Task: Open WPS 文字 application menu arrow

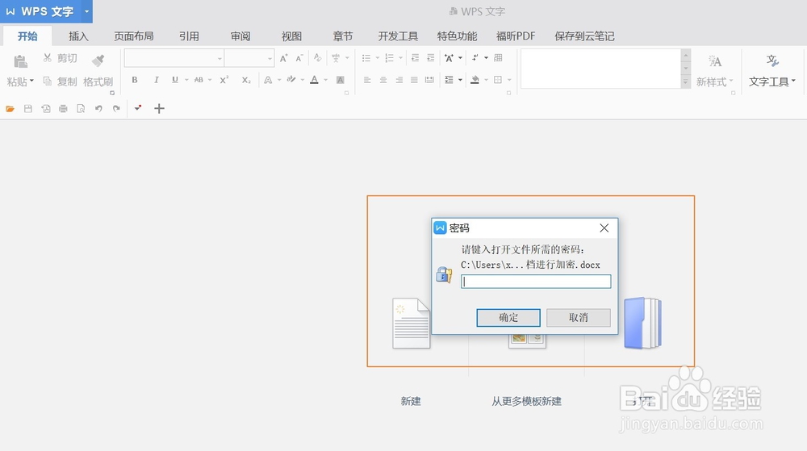Action: (86, 11)
